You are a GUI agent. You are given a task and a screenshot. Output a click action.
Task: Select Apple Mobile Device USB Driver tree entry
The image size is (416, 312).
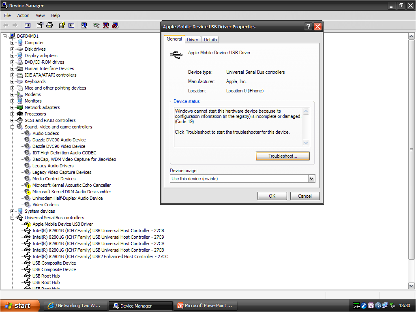click(62, 224)
